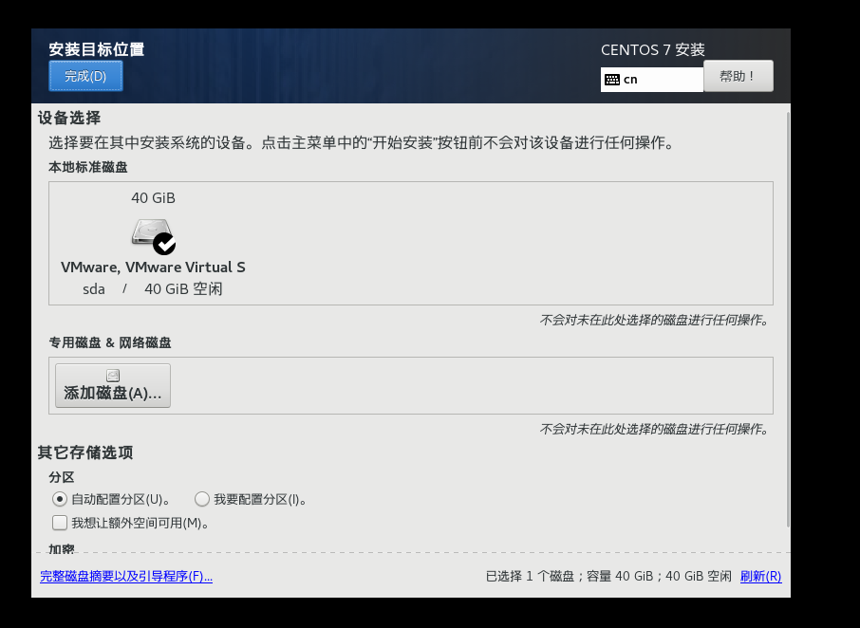Open the 完整磁盘摘要以及引导程序(F)... link

click(126, 576)
